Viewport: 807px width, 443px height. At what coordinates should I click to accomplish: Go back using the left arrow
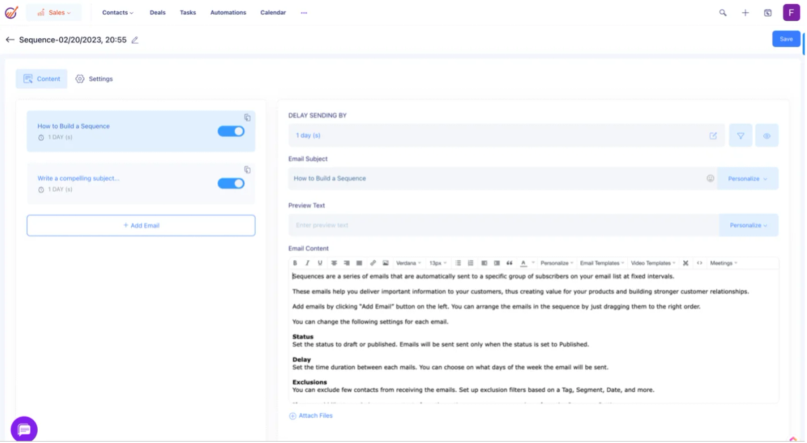pyautogui.click(x=10, y=40)
